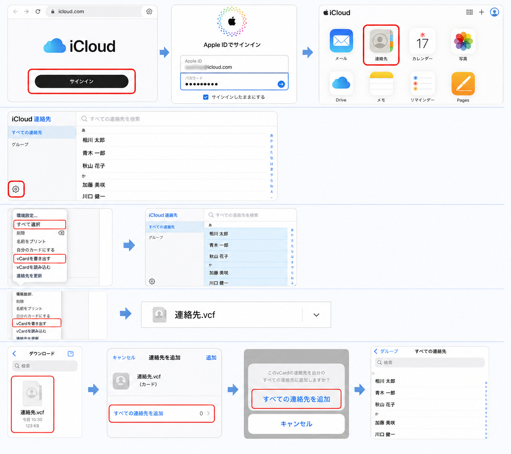This screenshot has height=454, width=511.
Task: Open すべての連絡先を追加 row with count 0
Action: (x=161, y=414)
